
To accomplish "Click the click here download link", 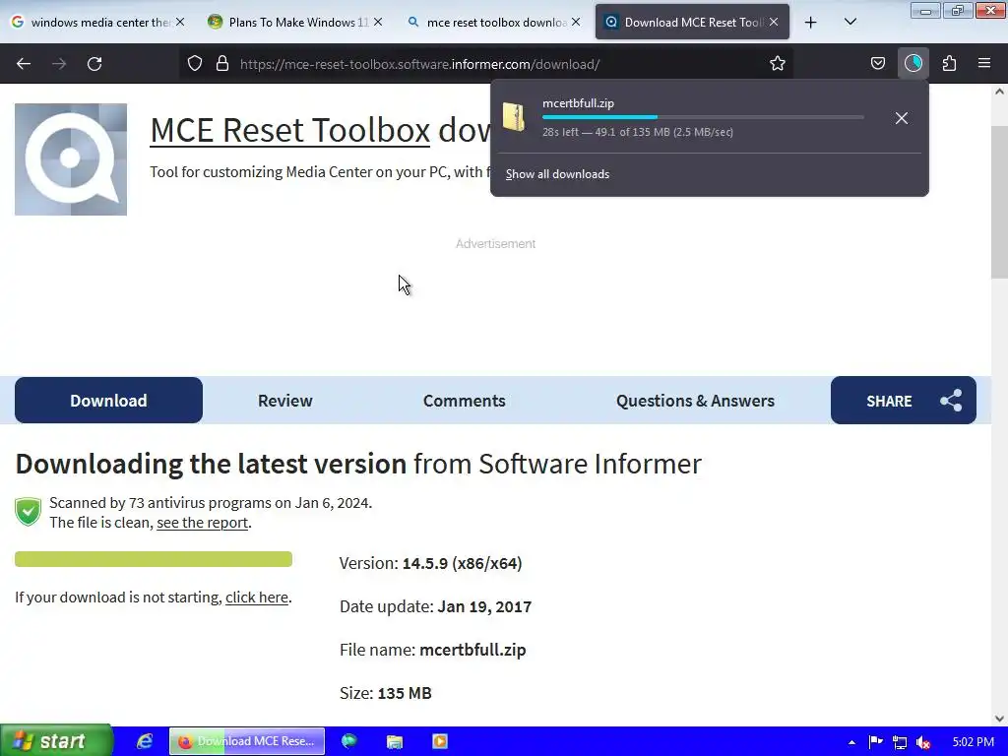I will [257, 598].
